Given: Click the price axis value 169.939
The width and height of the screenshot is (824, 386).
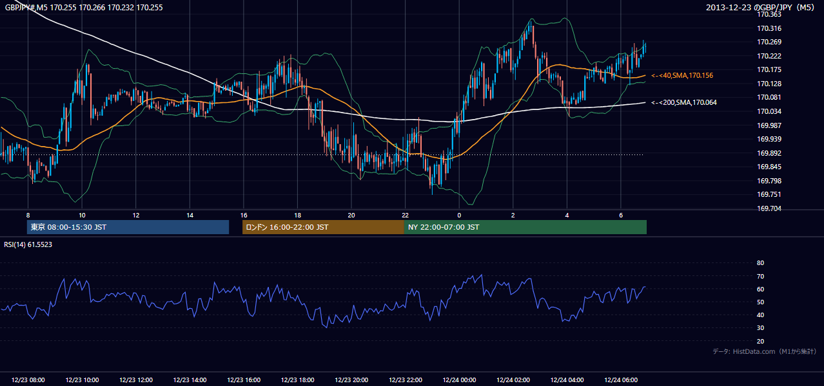Looking at the screenshot, I should coord(769,140).
